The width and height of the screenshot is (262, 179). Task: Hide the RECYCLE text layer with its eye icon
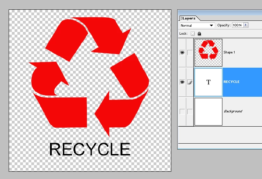pyautogui.click(x=182, y=82)
